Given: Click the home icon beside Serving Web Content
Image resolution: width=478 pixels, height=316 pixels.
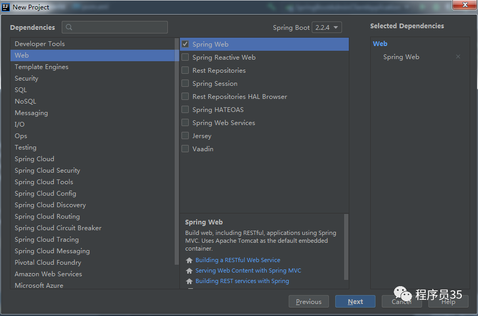Looking at the screenshot, I should pyautogui.click(x=189, y=270).
